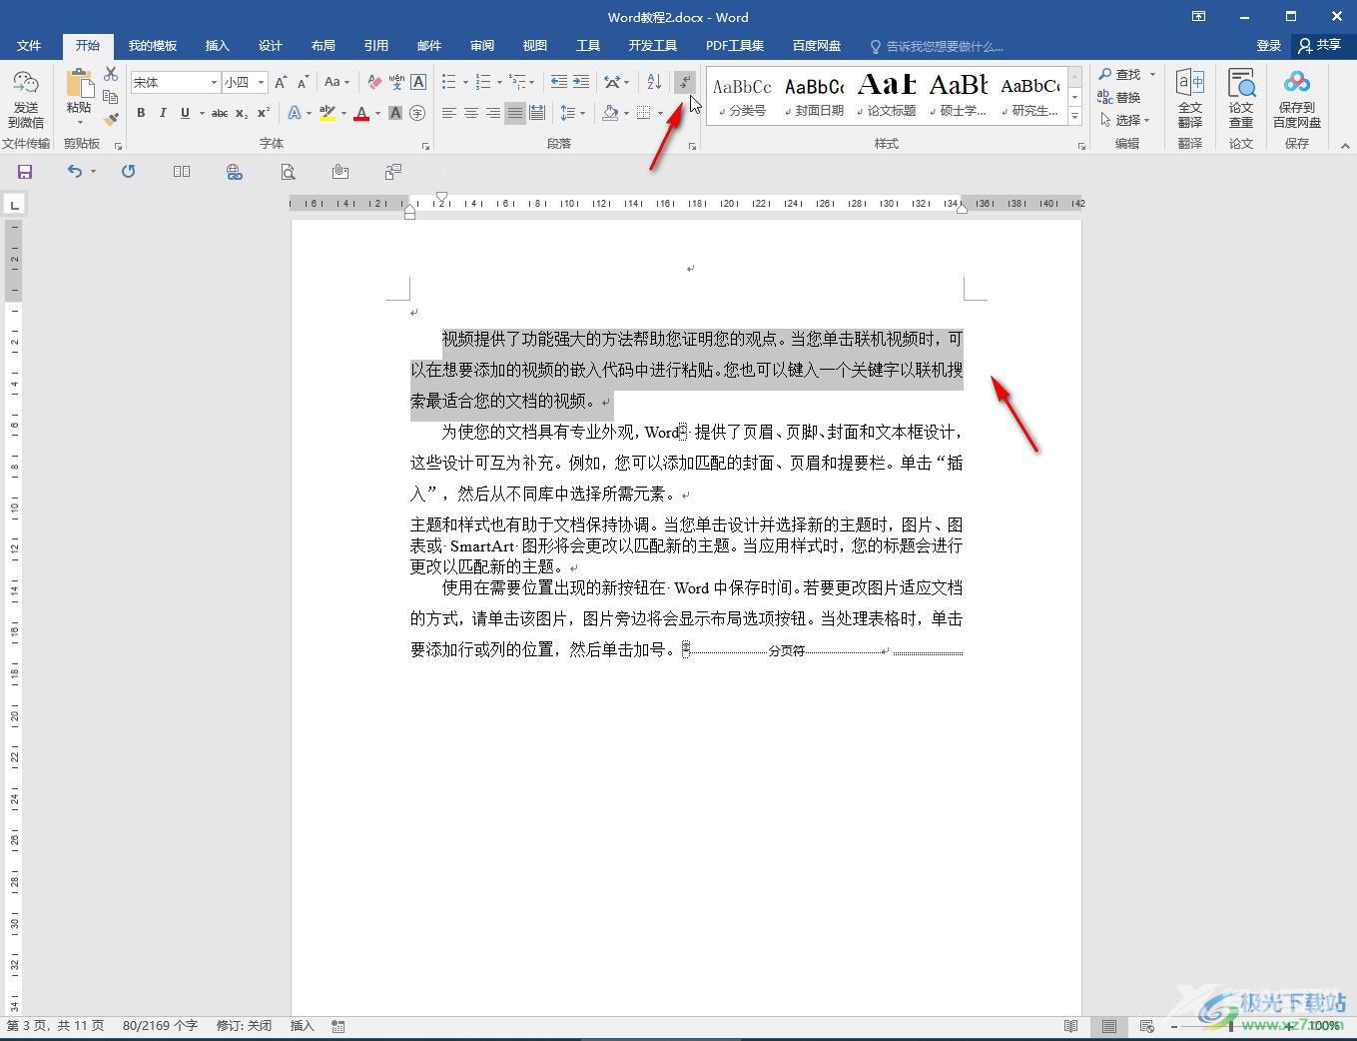Open the paragraph settings dialog launcher

(691, 146)
